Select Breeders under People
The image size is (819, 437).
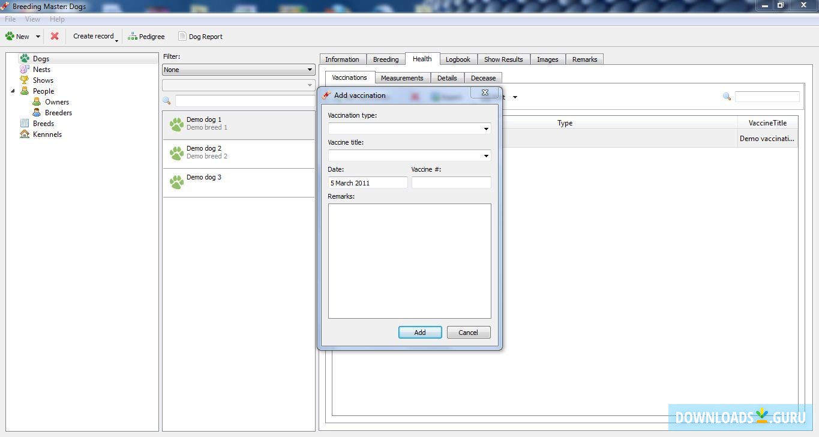(58, 113)
